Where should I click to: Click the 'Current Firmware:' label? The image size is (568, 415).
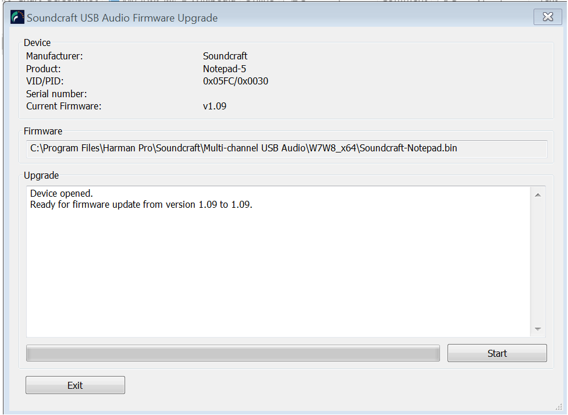coord(64,106)
